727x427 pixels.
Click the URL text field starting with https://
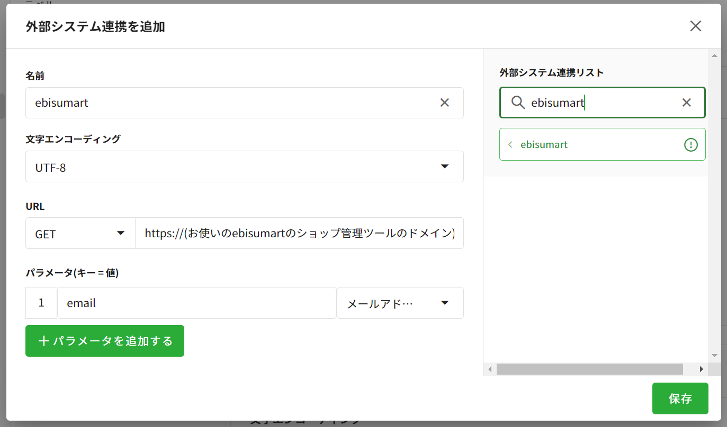[x=299, y=234]
